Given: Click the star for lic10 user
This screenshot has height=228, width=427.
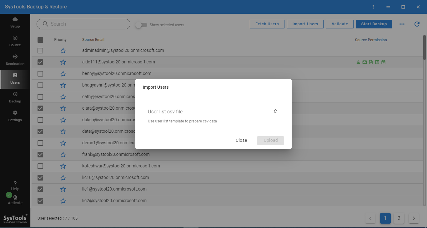Looking at the screenshot, I should coord(63,178).
